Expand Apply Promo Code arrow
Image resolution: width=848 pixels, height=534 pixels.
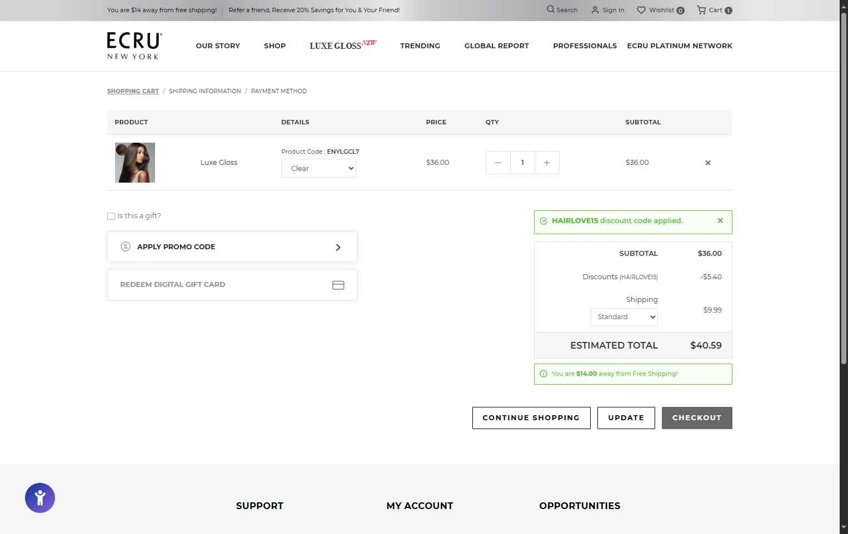click(x=338, y=247)
